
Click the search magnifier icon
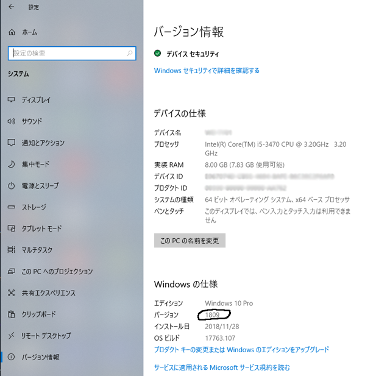coord(130,53)
